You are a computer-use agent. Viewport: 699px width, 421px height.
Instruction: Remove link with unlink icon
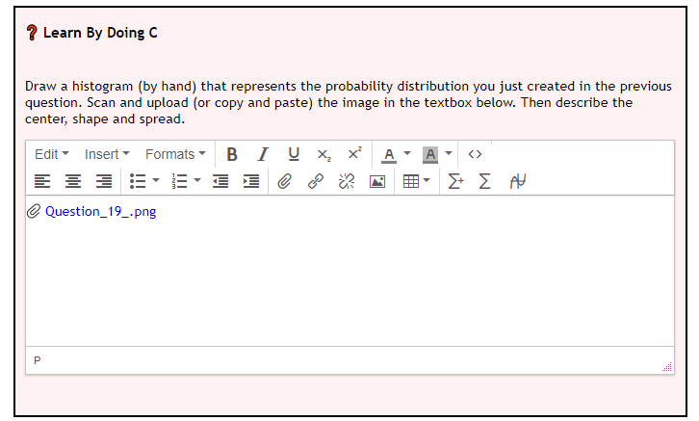[347, 181]
